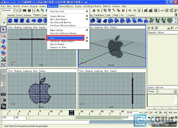Viewport: 178px width, 128px height.
Task: Go to start of playback range
Action: point(141,113)
